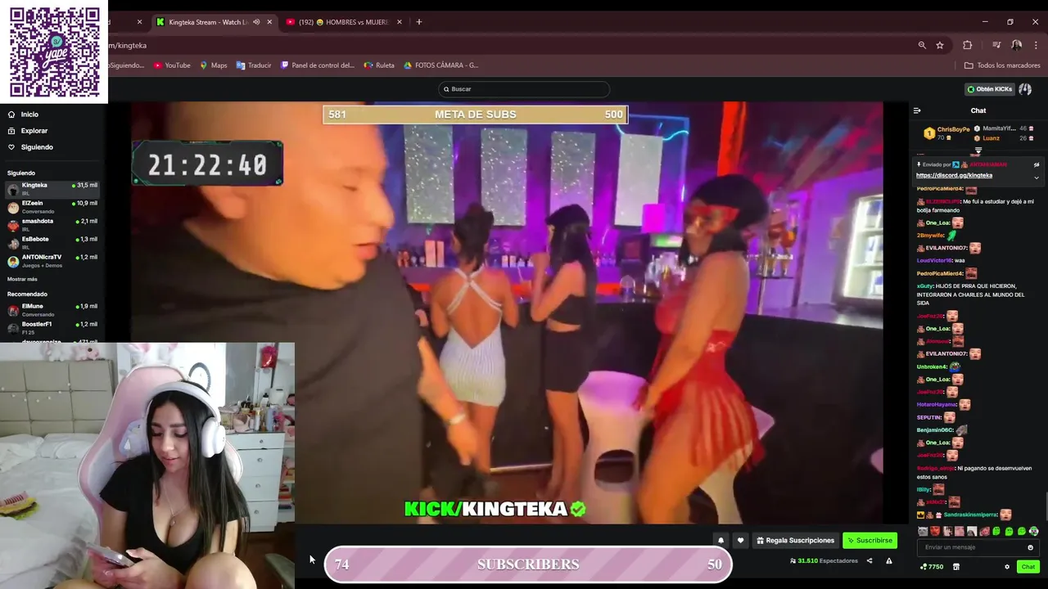The width and height of the screenshot is (1048, 589).
Task: Open the ANTONIcraTV channel in the sidebar
Action: pyautogui.click(x=52, y=261)
